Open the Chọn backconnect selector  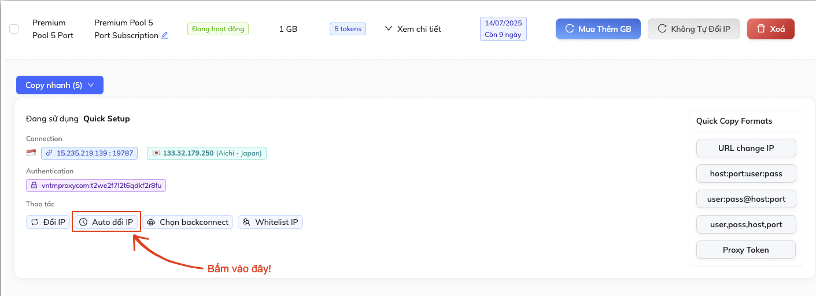(188, 222)
